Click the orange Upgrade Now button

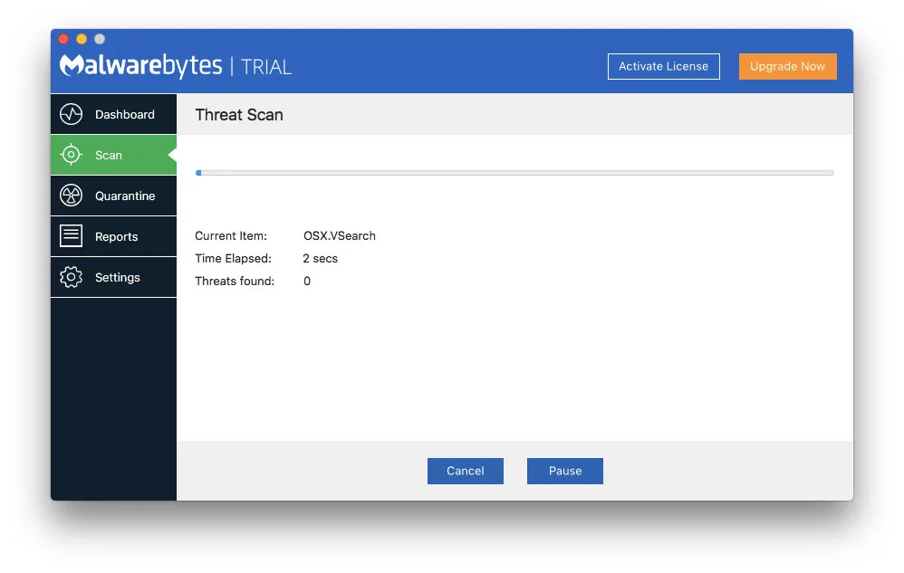[x=787, y=66]
